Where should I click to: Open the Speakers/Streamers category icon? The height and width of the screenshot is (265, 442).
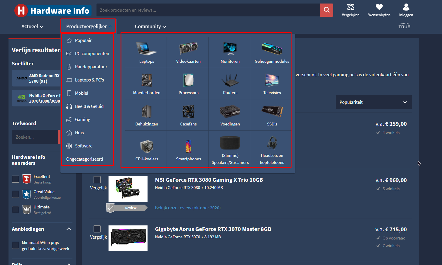pyautogui.click(x=230, y=143)
